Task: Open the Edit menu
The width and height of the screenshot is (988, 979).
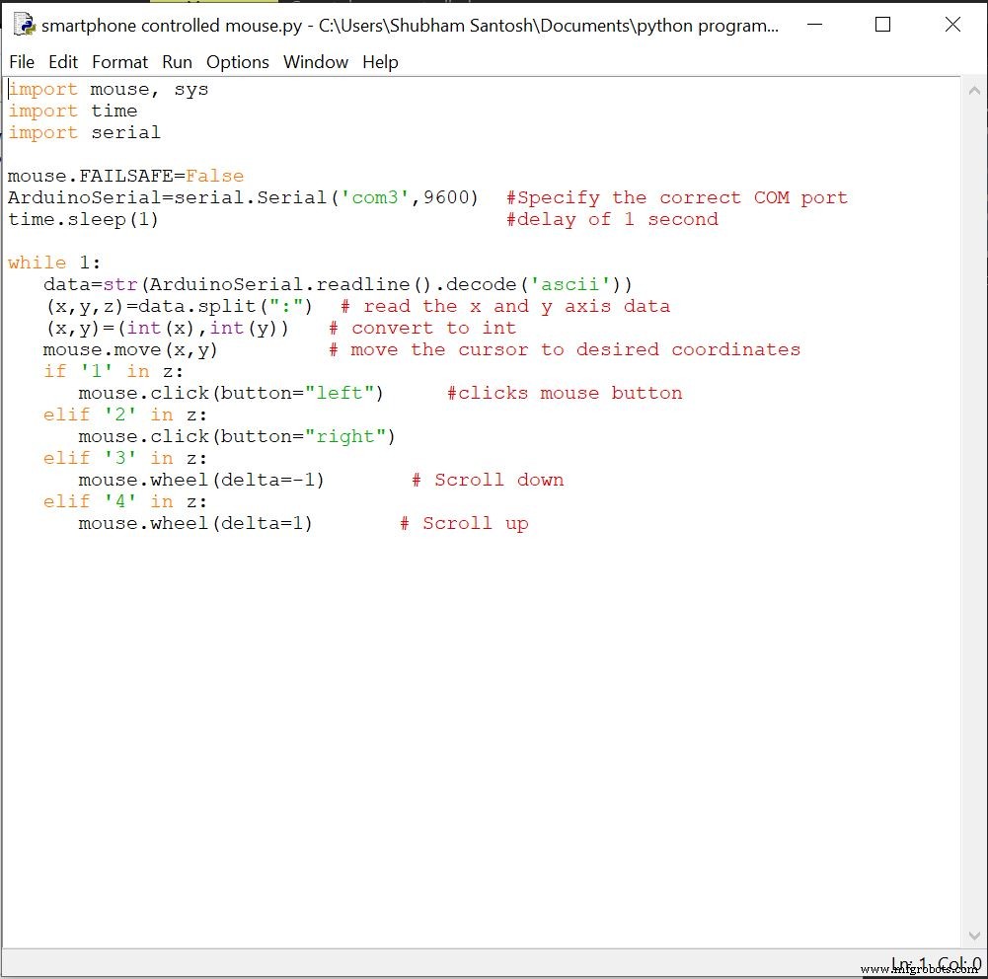Action: pos(63,62)
